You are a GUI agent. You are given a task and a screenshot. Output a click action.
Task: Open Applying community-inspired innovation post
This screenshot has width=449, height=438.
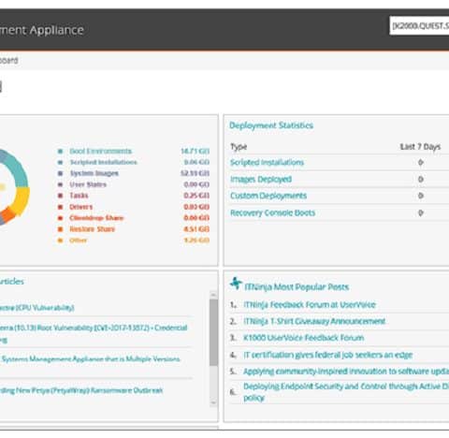pos(346,372)
